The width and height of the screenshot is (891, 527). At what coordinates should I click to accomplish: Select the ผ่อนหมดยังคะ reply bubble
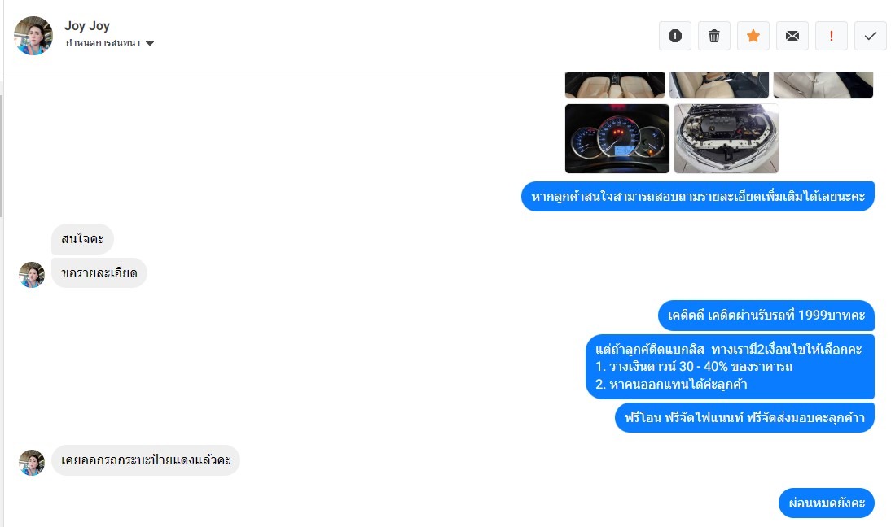pos(827,503)
